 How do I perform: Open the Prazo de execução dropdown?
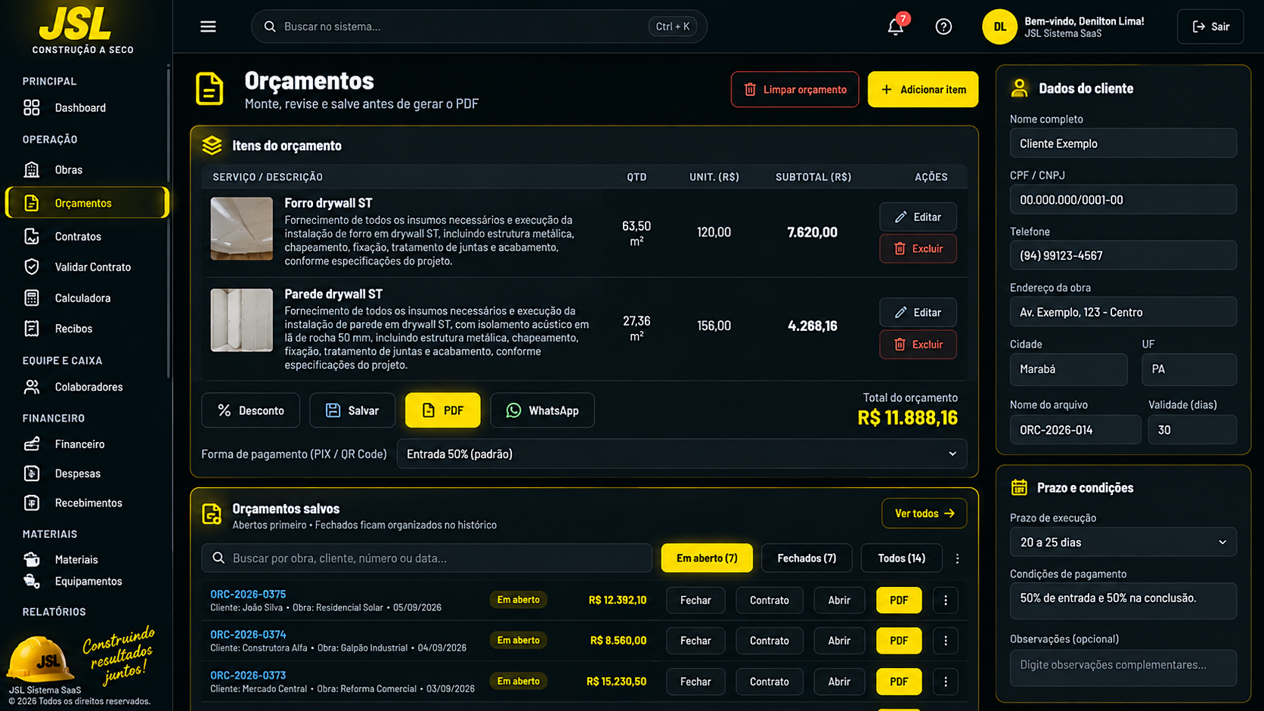point(1123,543)
